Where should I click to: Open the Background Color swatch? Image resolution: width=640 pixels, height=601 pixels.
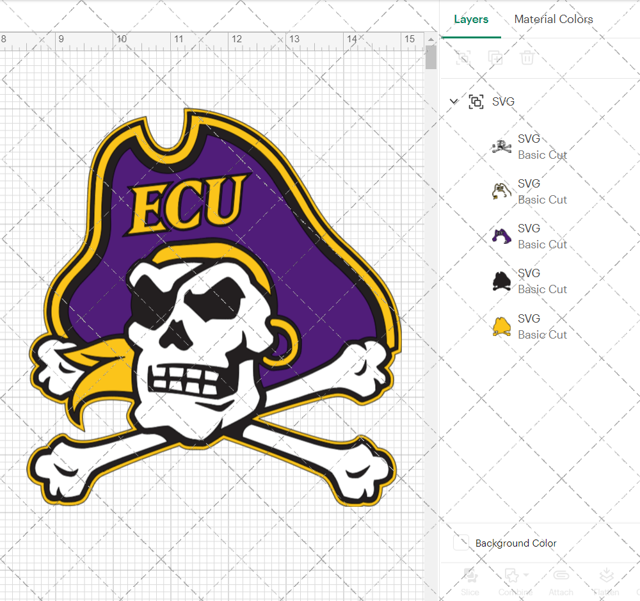461,543
